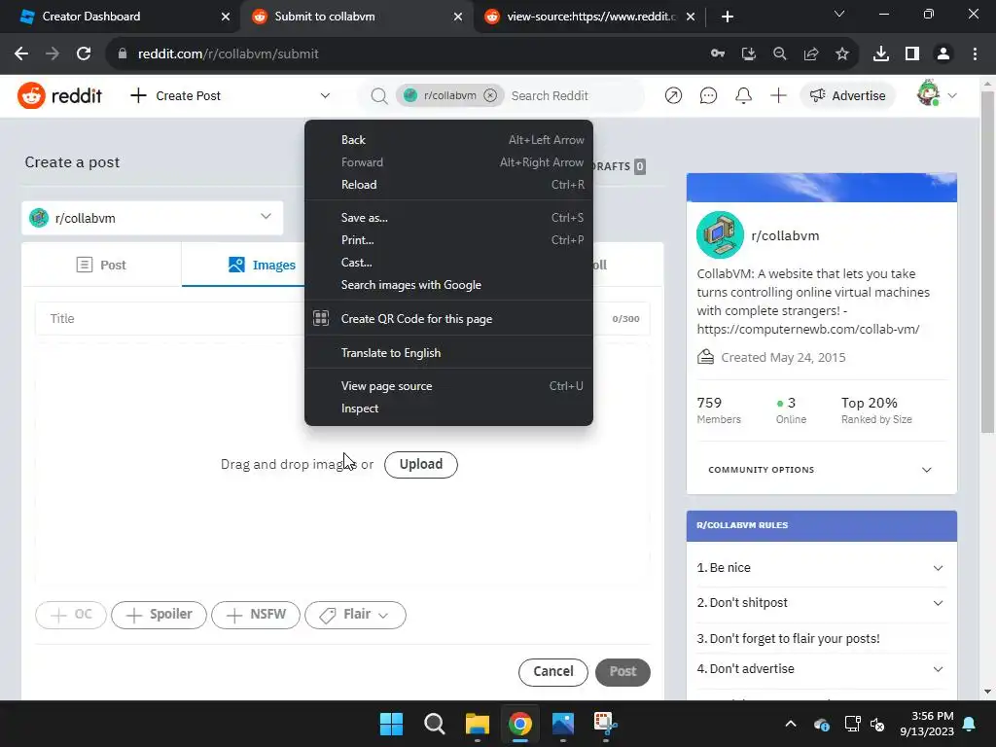Click the install app icon in address bar
Viewport: 996px width, 747px height.
coord(749,54)
